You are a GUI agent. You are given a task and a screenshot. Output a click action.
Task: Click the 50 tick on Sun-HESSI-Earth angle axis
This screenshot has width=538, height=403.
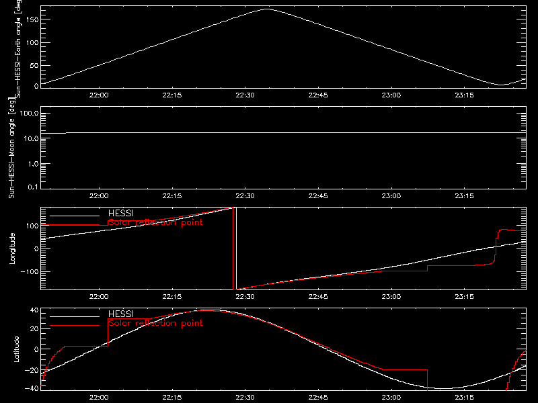[34, 65]
